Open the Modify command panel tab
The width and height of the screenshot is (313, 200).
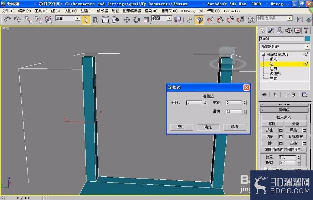pos(271,31)
